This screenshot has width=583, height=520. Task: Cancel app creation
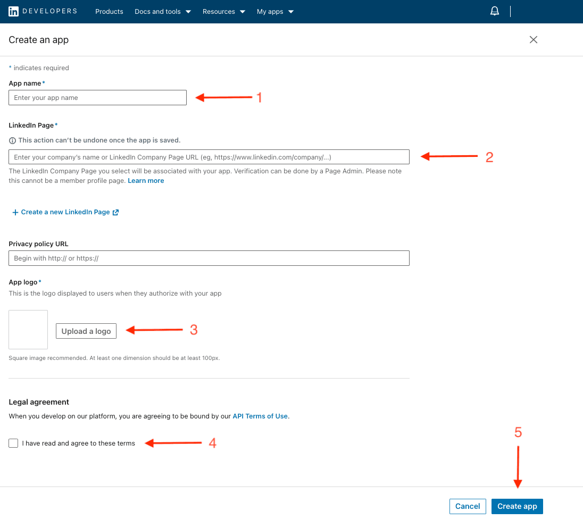point(468,506)
